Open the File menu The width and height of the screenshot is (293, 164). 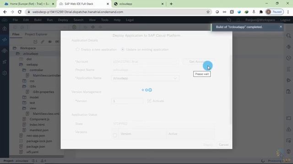(x=15, y=20)
